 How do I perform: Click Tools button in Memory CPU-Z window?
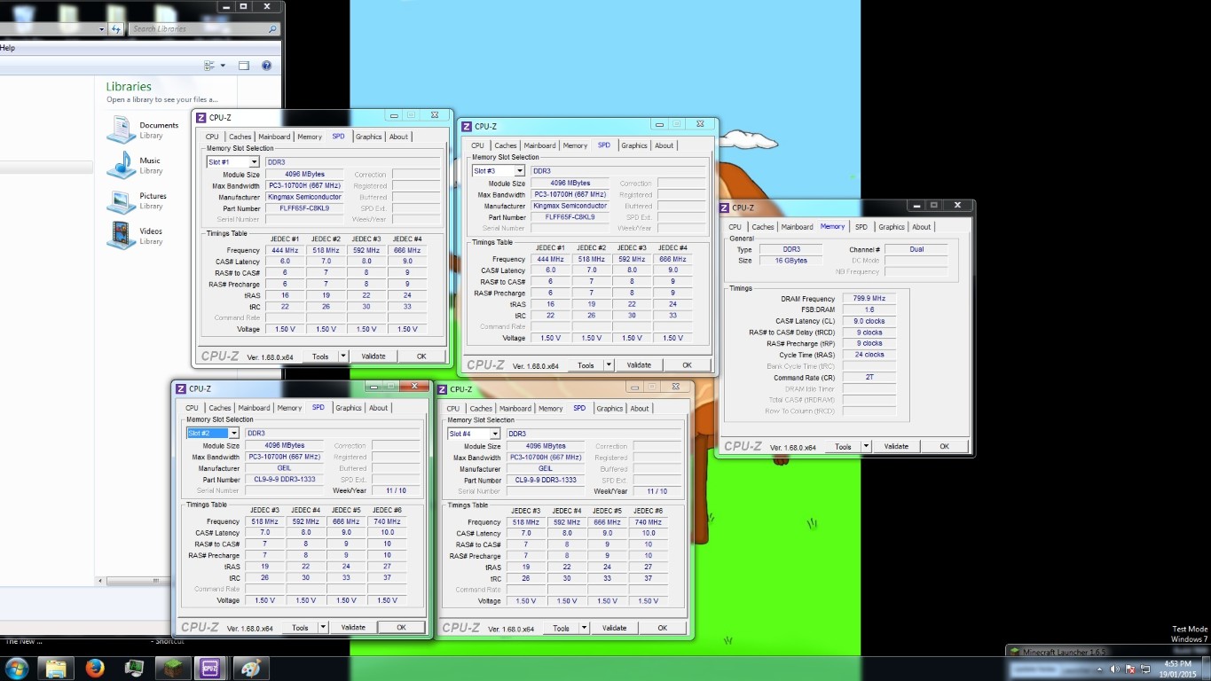843,447
